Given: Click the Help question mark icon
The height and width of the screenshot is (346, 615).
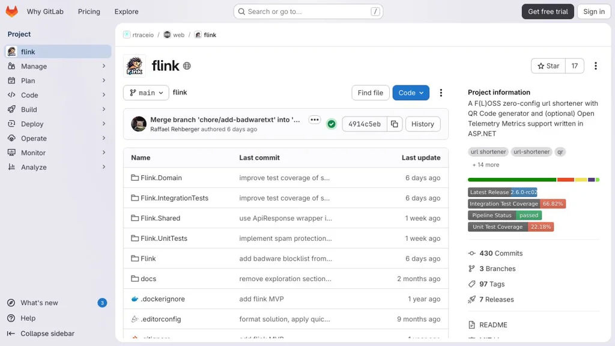Looking at the screenshot, I should coord(11,318).
